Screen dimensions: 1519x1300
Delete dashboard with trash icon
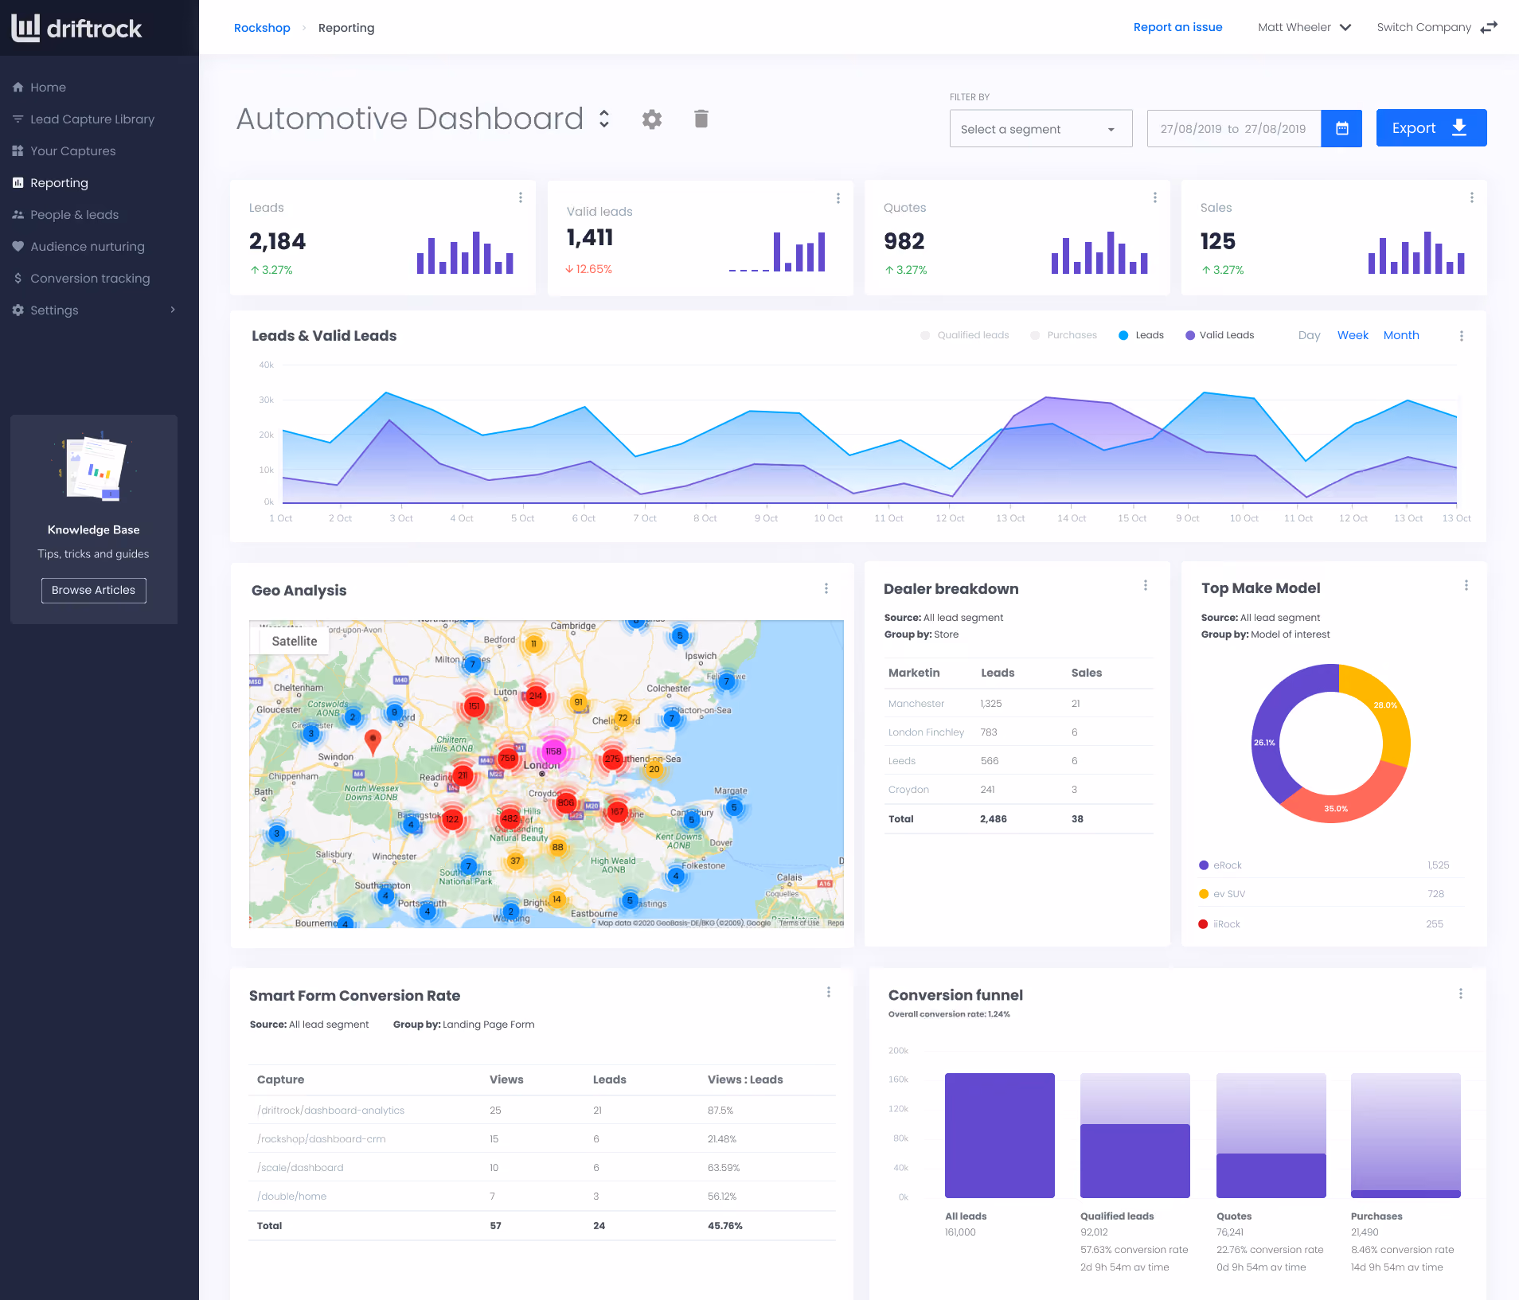coord(701,119)
